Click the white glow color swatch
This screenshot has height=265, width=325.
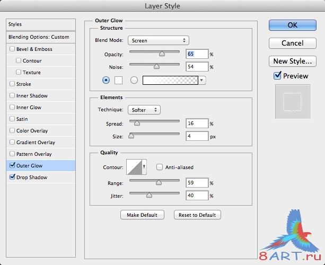(119, 80)
